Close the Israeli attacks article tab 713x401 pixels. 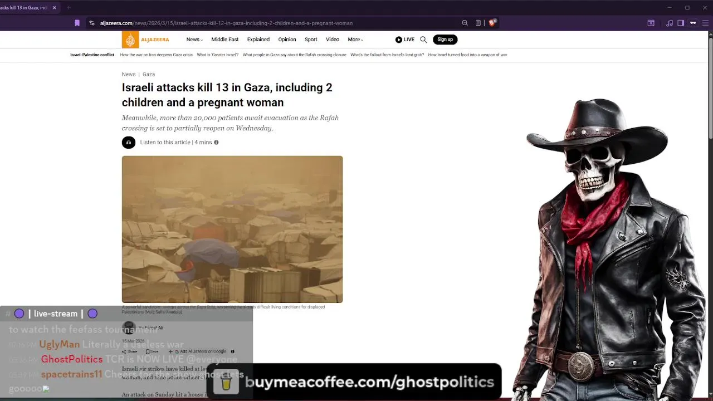point(54,8)
